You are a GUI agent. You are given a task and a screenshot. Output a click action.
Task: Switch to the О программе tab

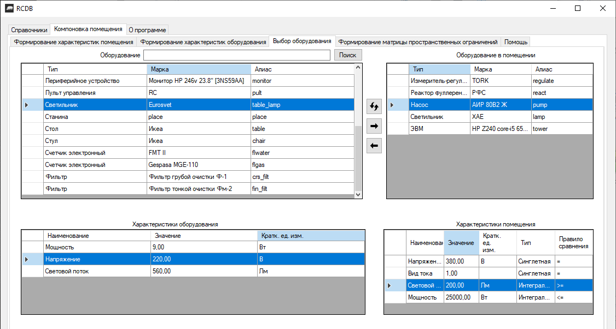(x=147, y=30)
